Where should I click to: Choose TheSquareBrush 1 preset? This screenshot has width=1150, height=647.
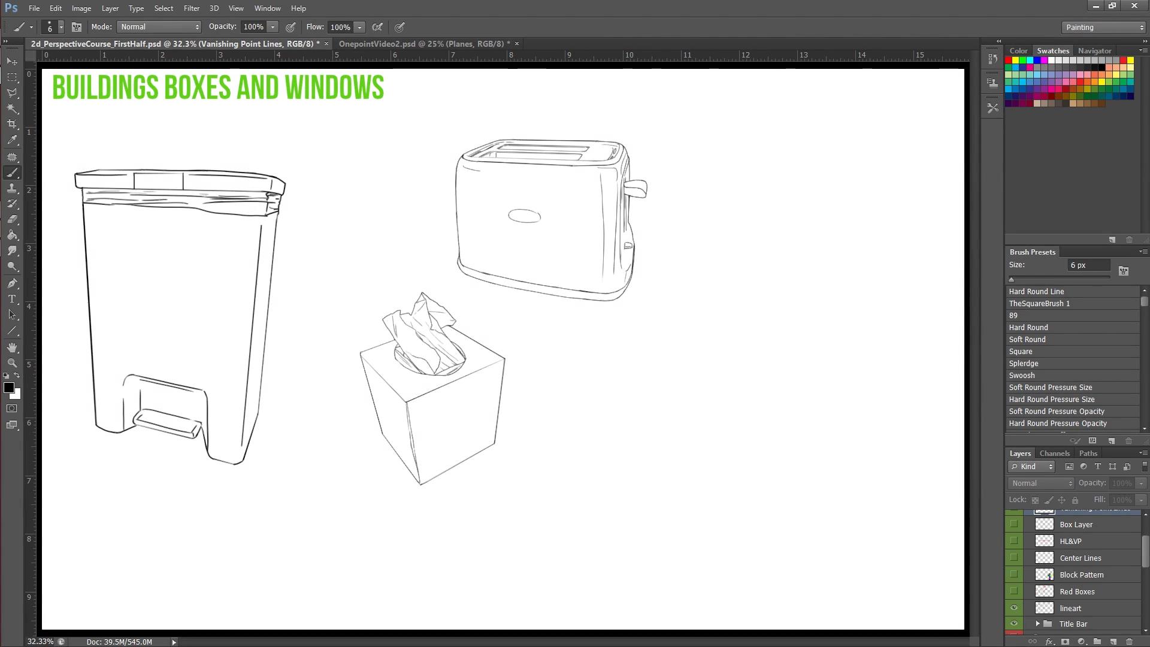(1072, 304)
